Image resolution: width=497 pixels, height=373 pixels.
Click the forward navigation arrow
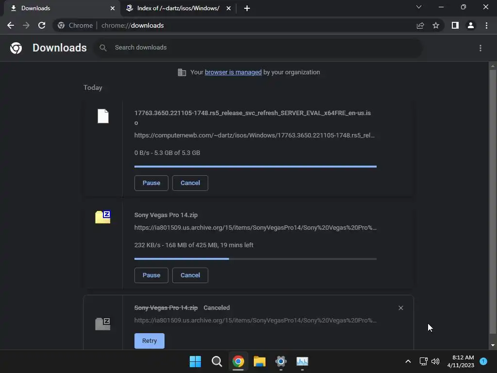tap(26, 25)
